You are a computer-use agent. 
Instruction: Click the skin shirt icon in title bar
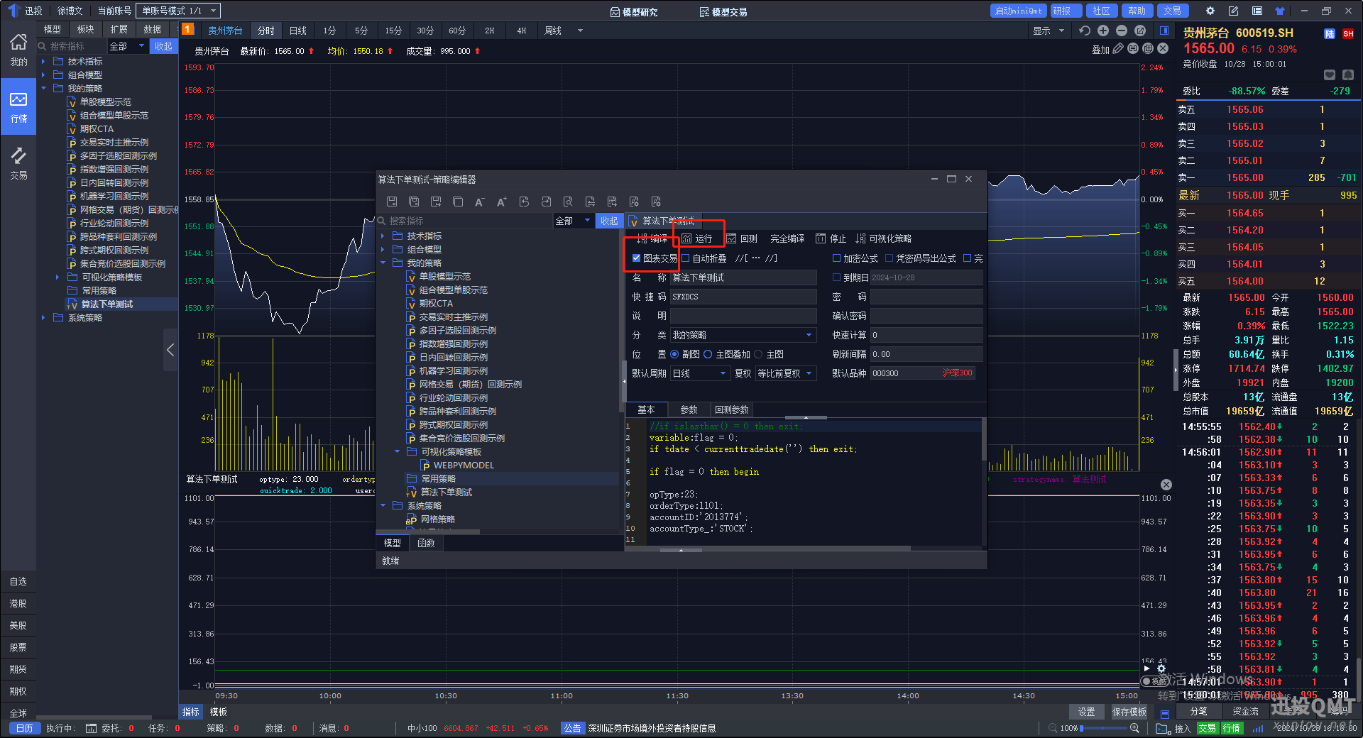[1280, 11]
